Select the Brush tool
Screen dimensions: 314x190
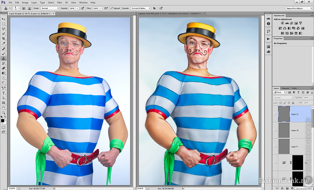click(x=4, y=54)
